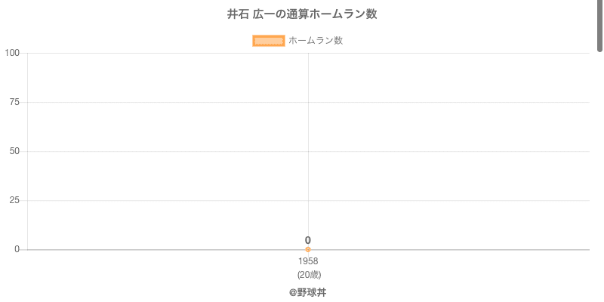The width and height of the screenshot is (604, 302).
Task: Toggle the ホームラン数 legend color box
Action: coord(268,41)
